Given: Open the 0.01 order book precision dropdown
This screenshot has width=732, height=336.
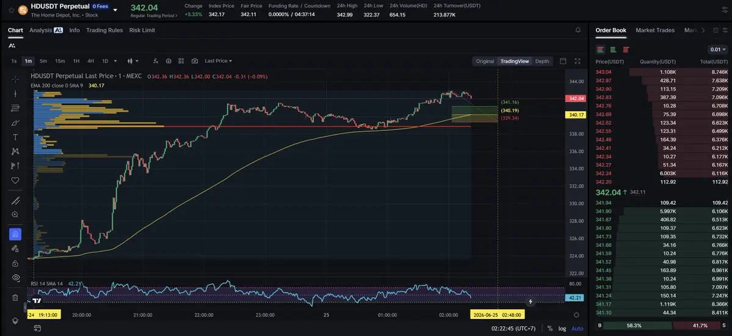Looking at the screenshot, I should click(718, 49).
